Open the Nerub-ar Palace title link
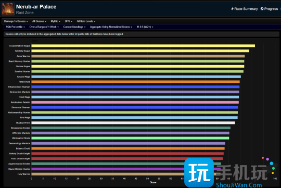The height and width of the screenshot is (188, 281). 36,7
